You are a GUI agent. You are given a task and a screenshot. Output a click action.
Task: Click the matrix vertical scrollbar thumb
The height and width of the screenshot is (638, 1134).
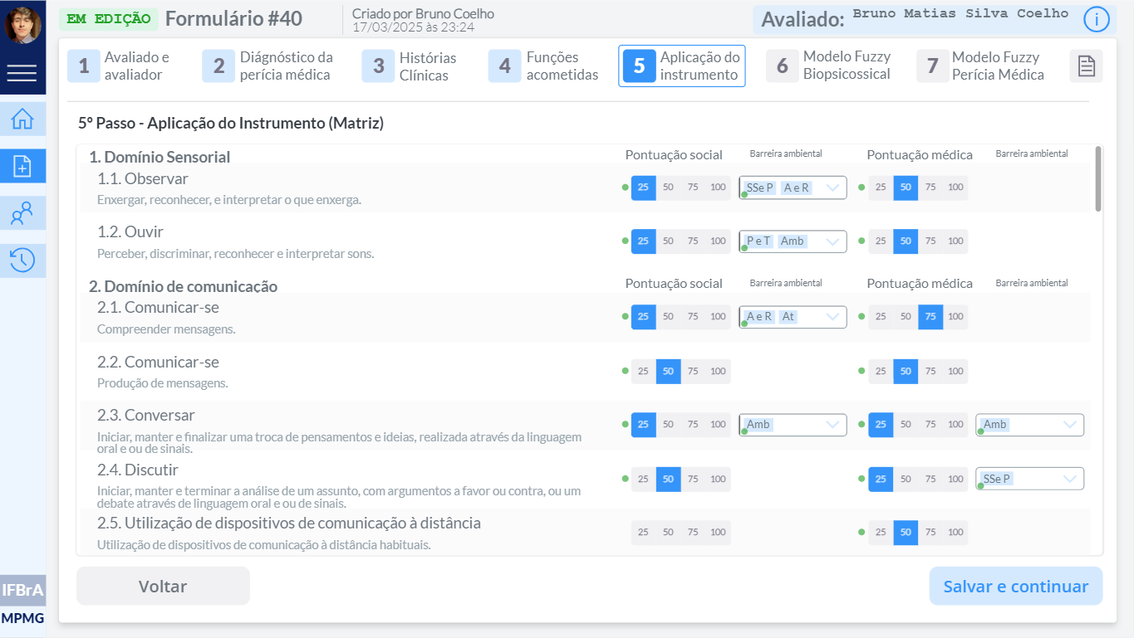(x=1098, y=178)
